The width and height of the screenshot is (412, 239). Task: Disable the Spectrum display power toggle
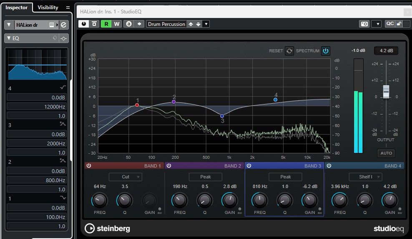[x=326, y=51]
